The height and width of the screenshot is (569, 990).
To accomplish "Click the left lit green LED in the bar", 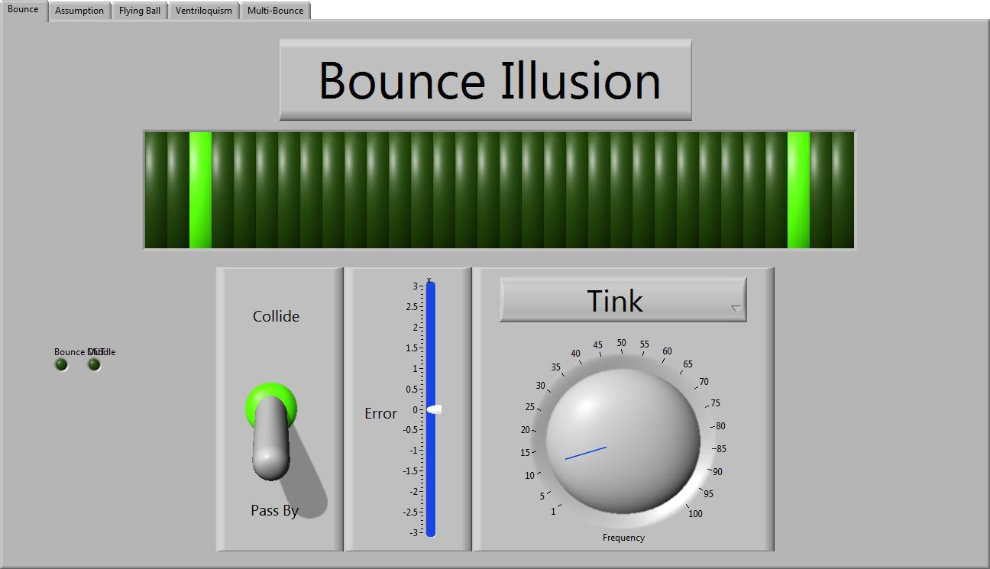I will pos(200,189).
